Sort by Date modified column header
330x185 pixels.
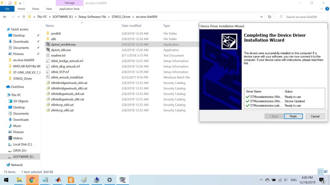click(x=131, y=26)
